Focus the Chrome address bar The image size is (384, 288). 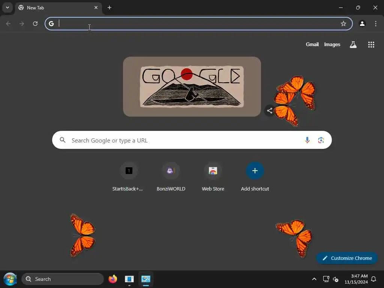198,24
